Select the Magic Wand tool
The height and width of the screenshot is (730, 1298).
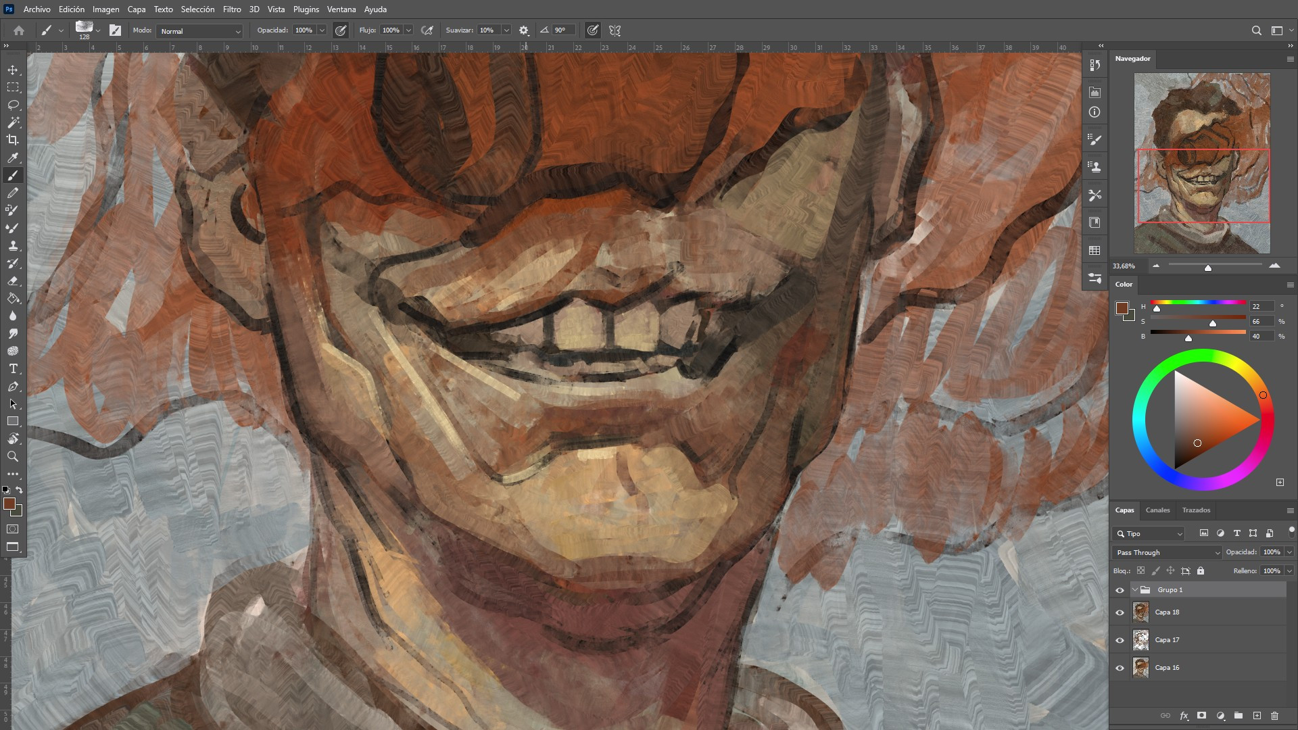tap(13, 122)
